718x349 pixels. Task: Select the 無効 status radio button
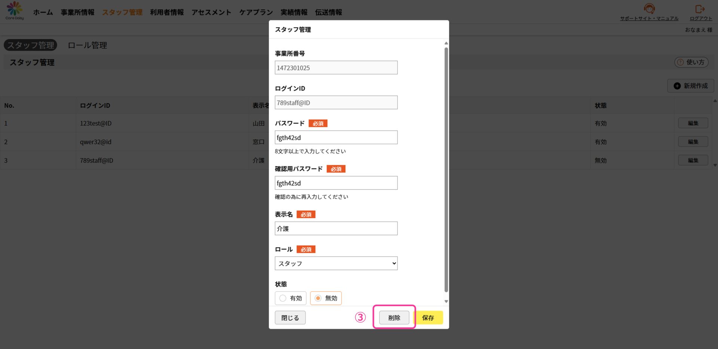coord(318,298)
